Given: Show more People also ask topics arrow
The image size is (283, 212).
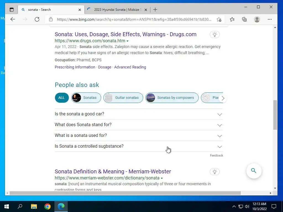Looking at the screenshot, I should click(x=223, y=98).
